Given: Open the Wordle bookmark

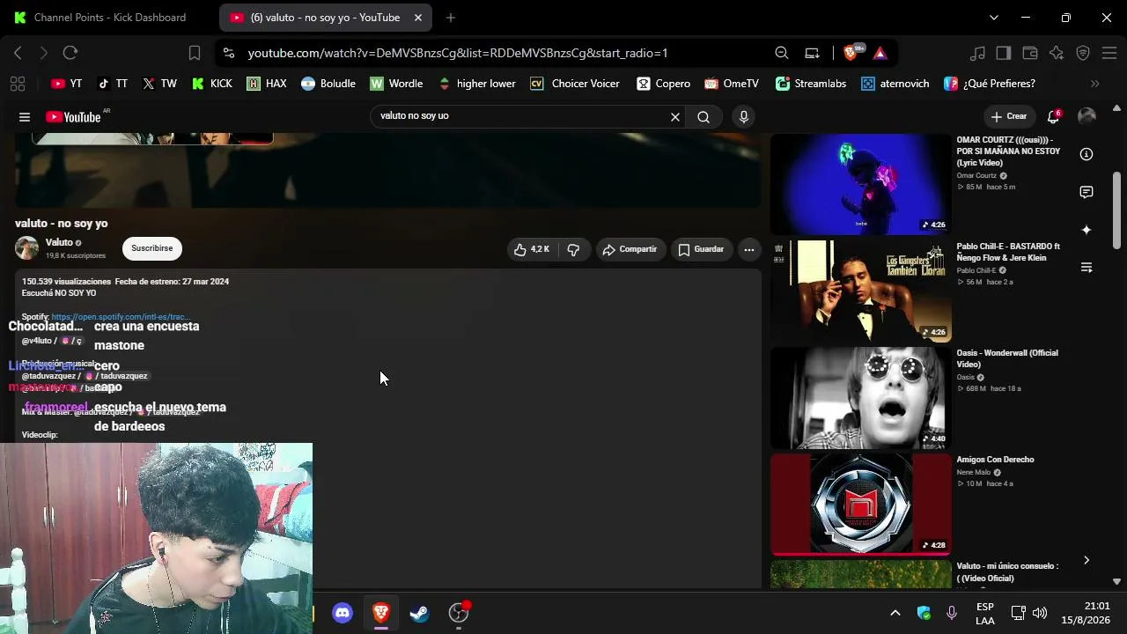Looking at the screenshot, I should [396, 84].
